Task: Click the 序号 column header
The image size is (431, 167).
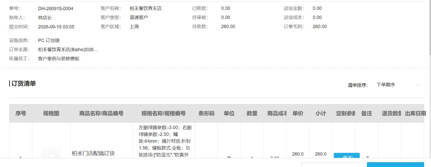Action: tap(21, 113)
